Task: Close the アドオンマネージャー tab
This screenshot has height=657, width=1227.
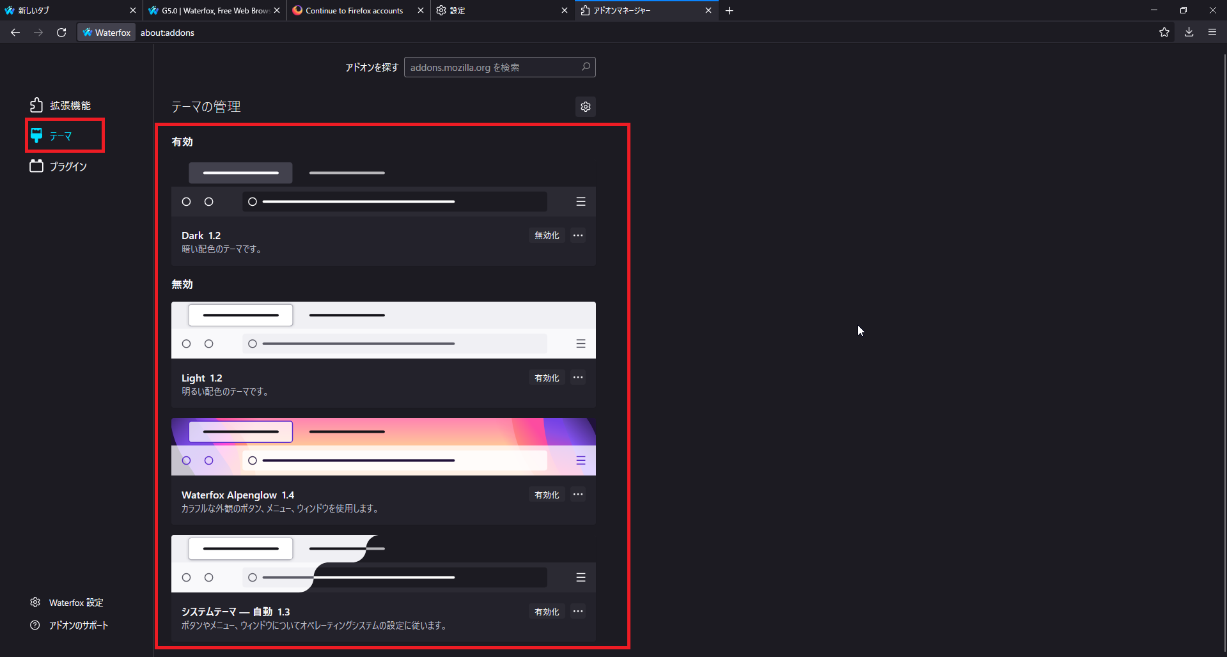Action: tap(708, 10)
